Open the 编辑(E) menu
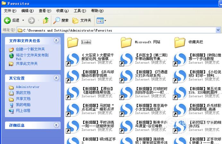The image size is (222, 144). (28, 11)
